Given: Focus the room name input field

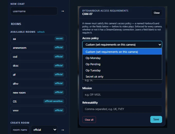Looking at the screenshot, I should pos(20,130).
